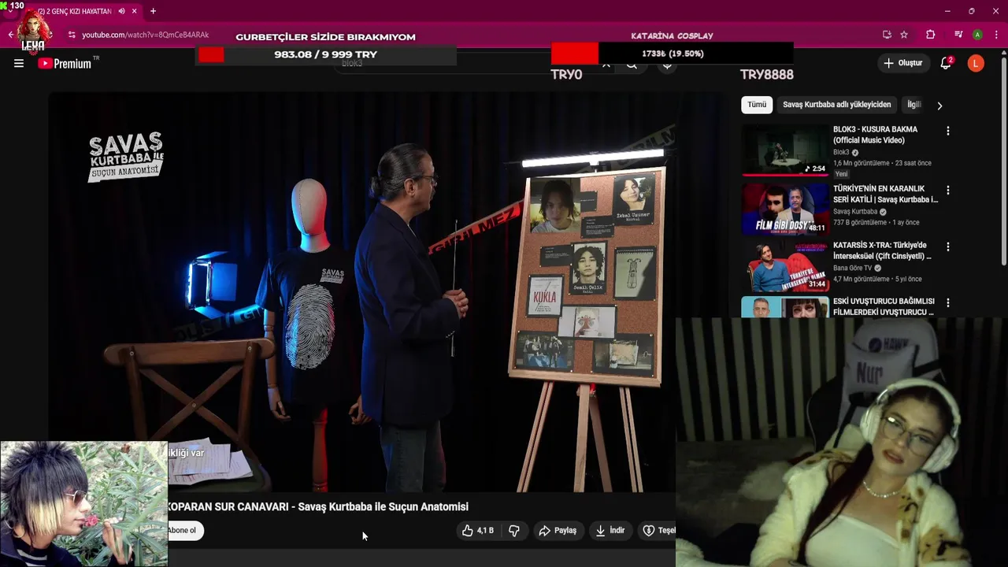Open BLOK3 - KUSURA BAKMA video thumbnail
The width and height of the screenshot is (1008, 567).
click(785, 150)
